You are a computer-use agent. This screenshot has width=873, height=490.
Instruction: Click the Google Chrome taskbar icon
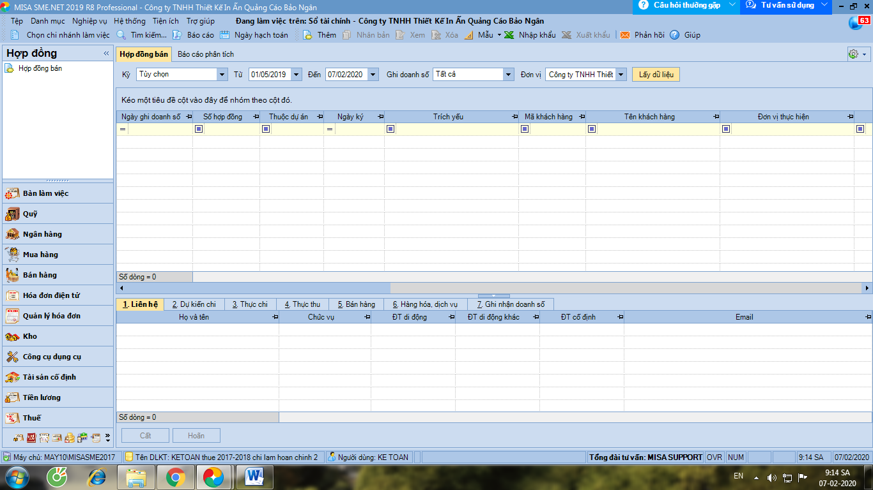tap(176, 476)
